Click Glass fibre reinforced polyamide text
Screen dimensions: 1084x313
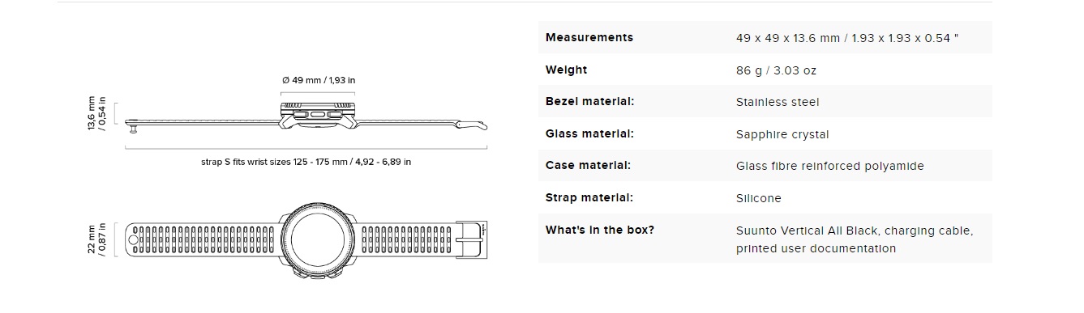[x=829, y=166]
